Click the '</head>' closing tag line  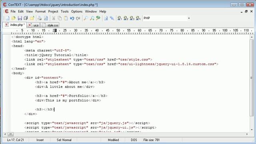pyautogui.click(x=19, y=68)
